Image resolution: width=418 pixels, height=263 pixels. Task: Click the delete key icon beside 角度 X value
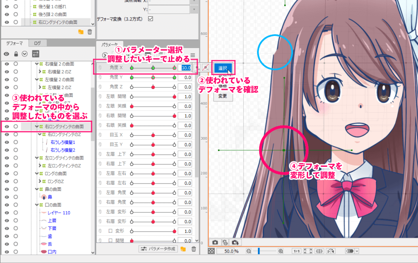(x=205, y=68)
